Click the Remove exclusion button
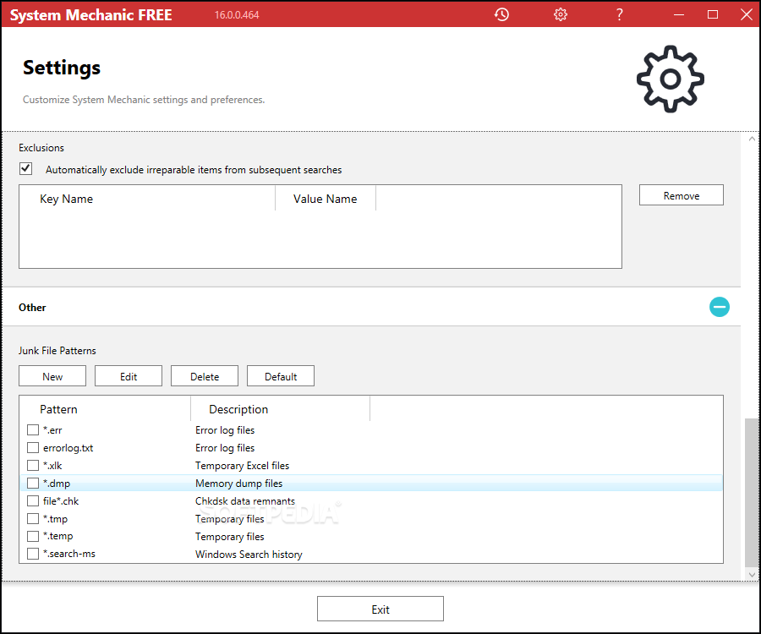Image resolution: width=761 pixels, height=634 pixels. click(x=681, y=195)
